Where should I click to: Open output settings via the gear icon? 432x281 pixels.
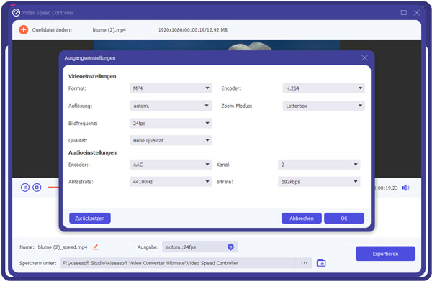231,247
